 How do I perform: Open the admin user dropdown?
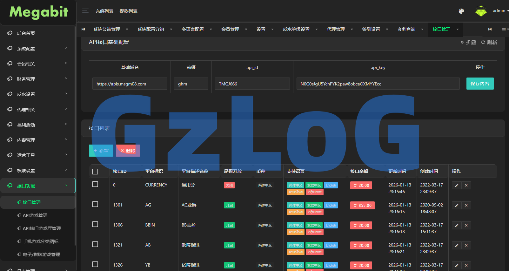(500, 11)
